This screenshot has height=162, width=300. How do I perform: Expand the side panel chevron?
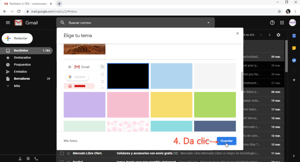[294, 156]
